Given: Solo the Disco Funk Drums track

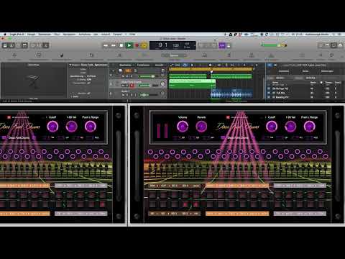Looking at the screenshot, I should click(127, 86).
